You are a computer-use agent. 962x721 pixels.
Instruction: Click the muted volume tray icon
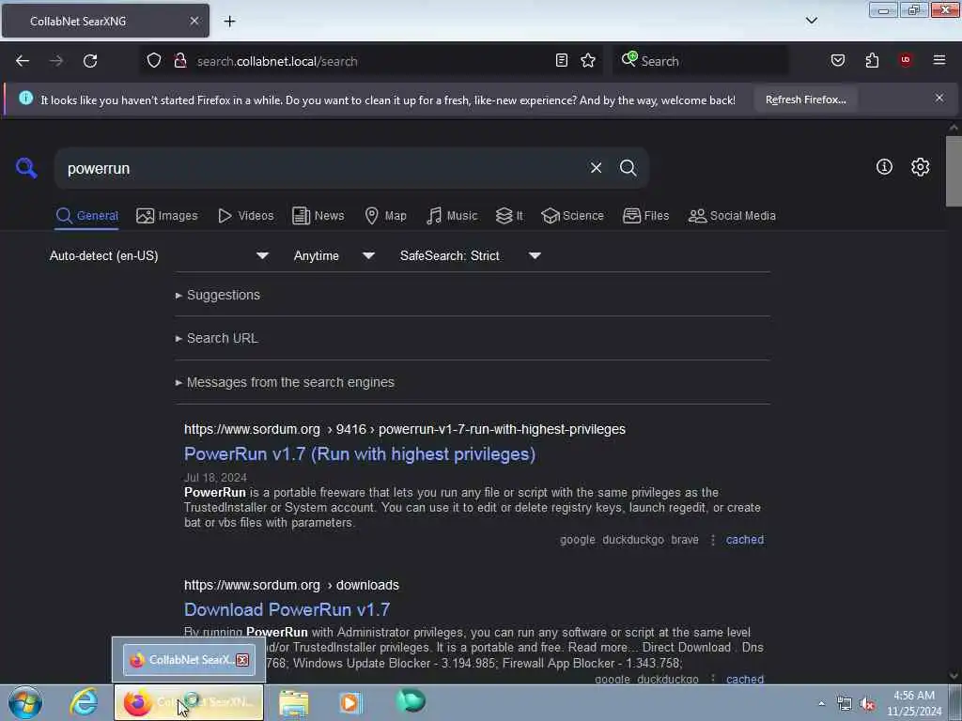point(867,704)
